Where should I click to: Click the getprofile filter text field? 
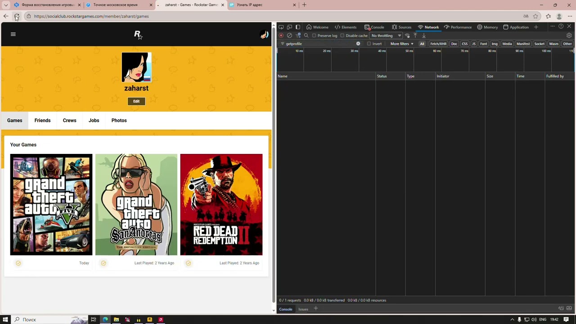320,44
